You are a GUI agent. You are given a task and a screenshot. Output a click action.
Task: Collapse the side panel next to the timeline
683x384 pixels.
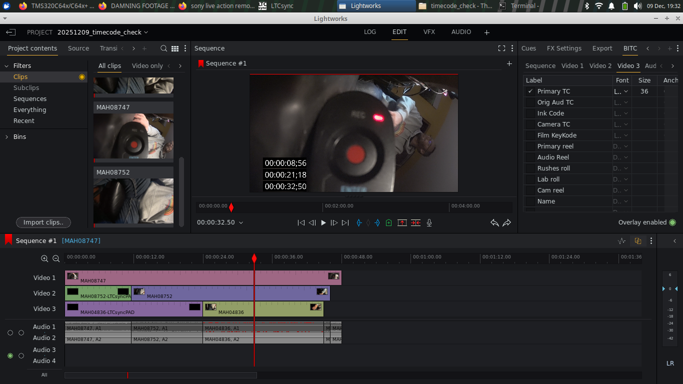click(674, 241)
